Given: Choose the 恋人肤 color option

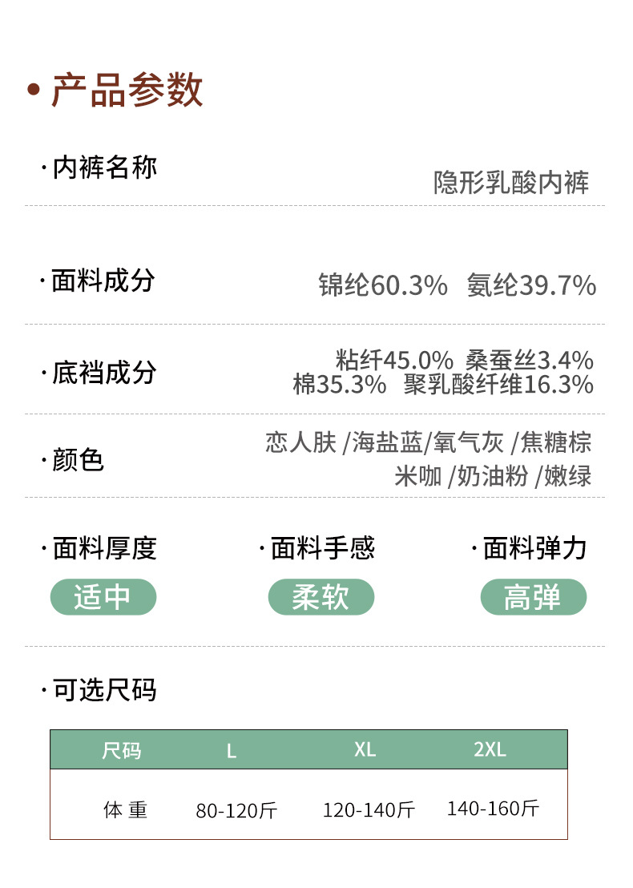Looking at the screenshot, I should [x=300, y=442].
